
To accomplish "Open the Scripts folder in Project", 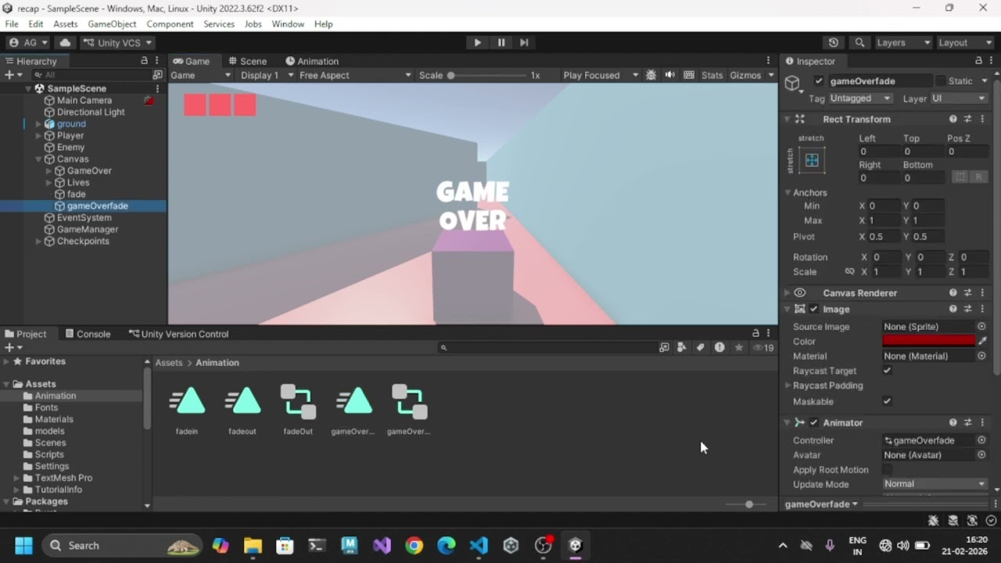I will 49,454.
